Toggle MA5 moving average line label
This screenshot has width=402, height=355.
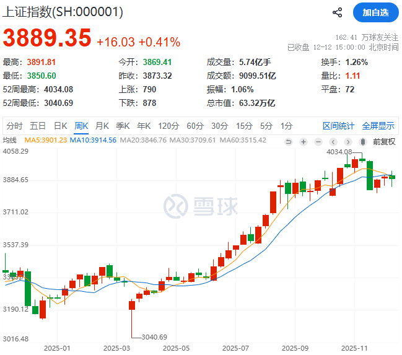pos(45,140)
